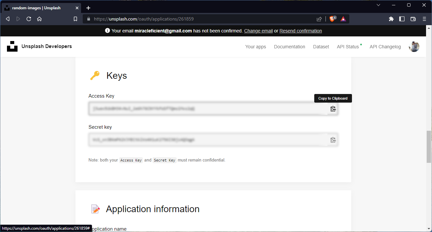Open the tab search dropdown chevron
This screenshot has width=432, height=232.
(x=378, y=5)
